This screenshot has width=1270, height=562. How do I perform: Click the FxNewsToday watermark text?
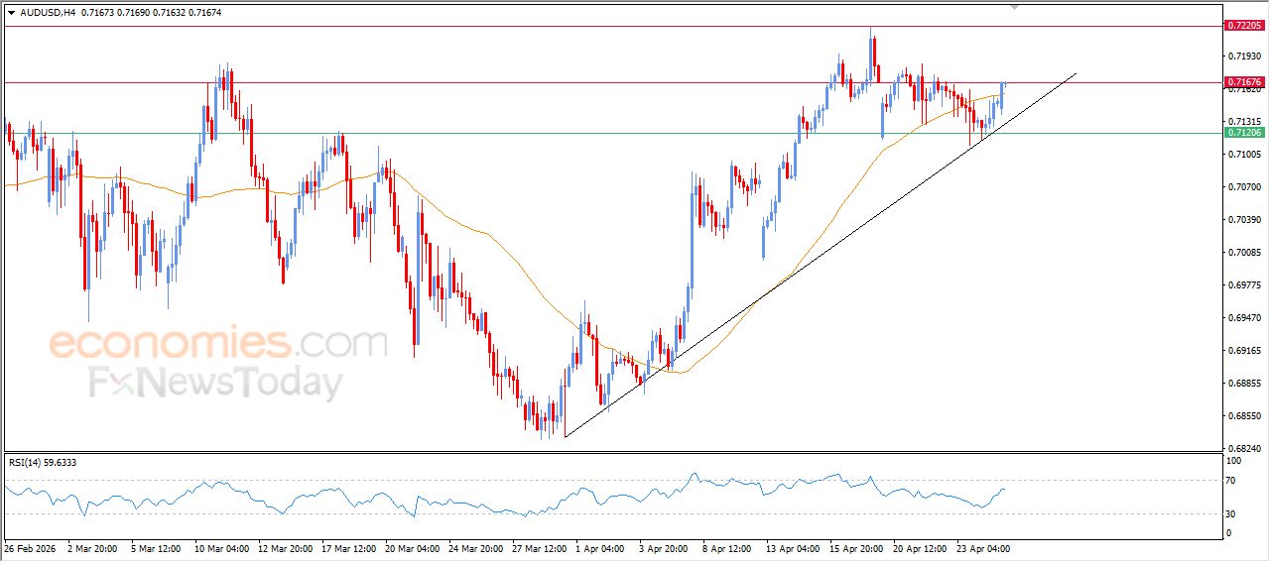tap(216, 383)
